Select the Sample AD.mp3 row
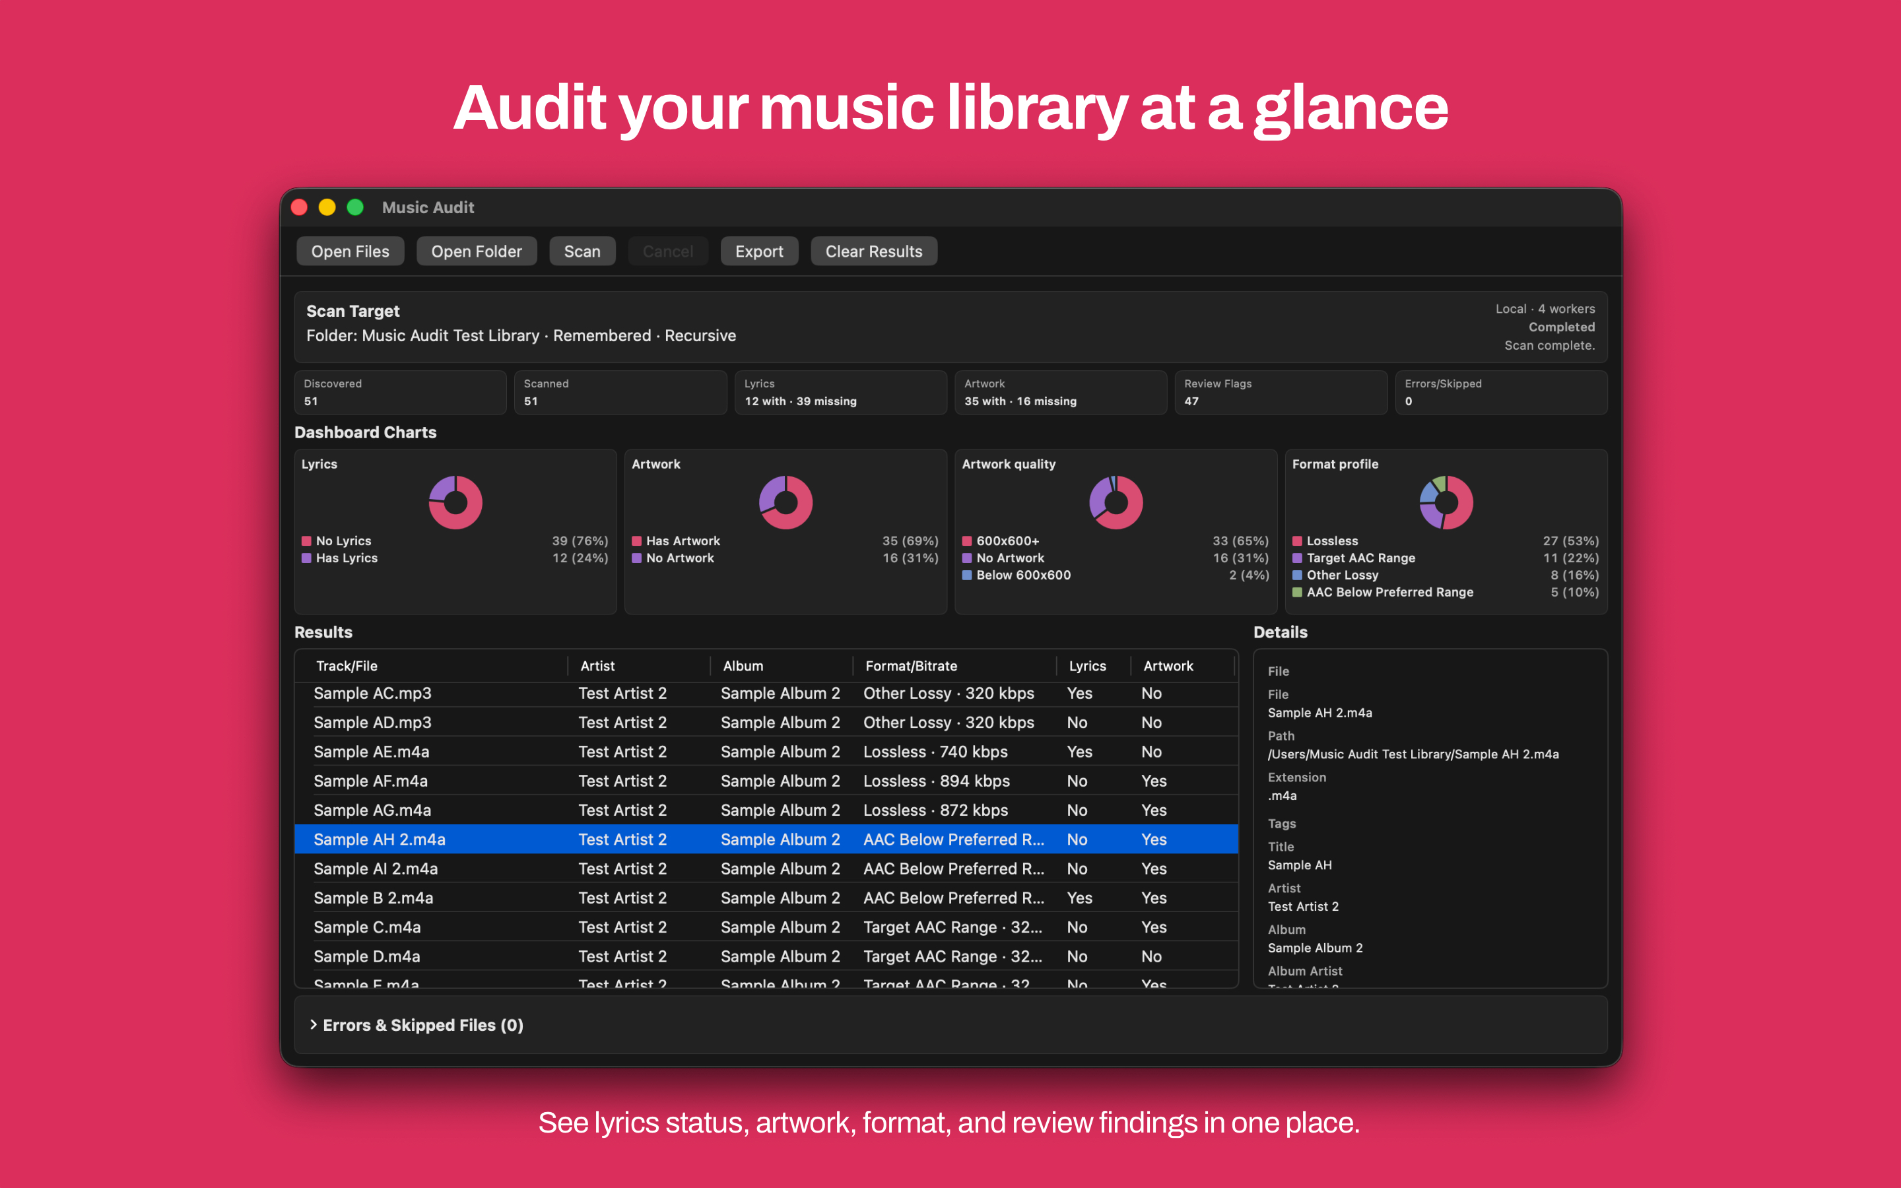Image resolution: width=1901 pixels, height=1188 pixels. (766, 722)
